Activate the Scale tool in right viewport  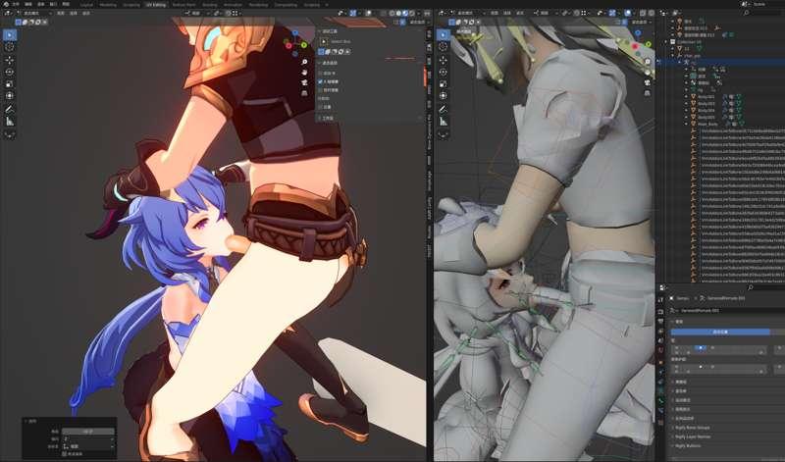[444, 84]
